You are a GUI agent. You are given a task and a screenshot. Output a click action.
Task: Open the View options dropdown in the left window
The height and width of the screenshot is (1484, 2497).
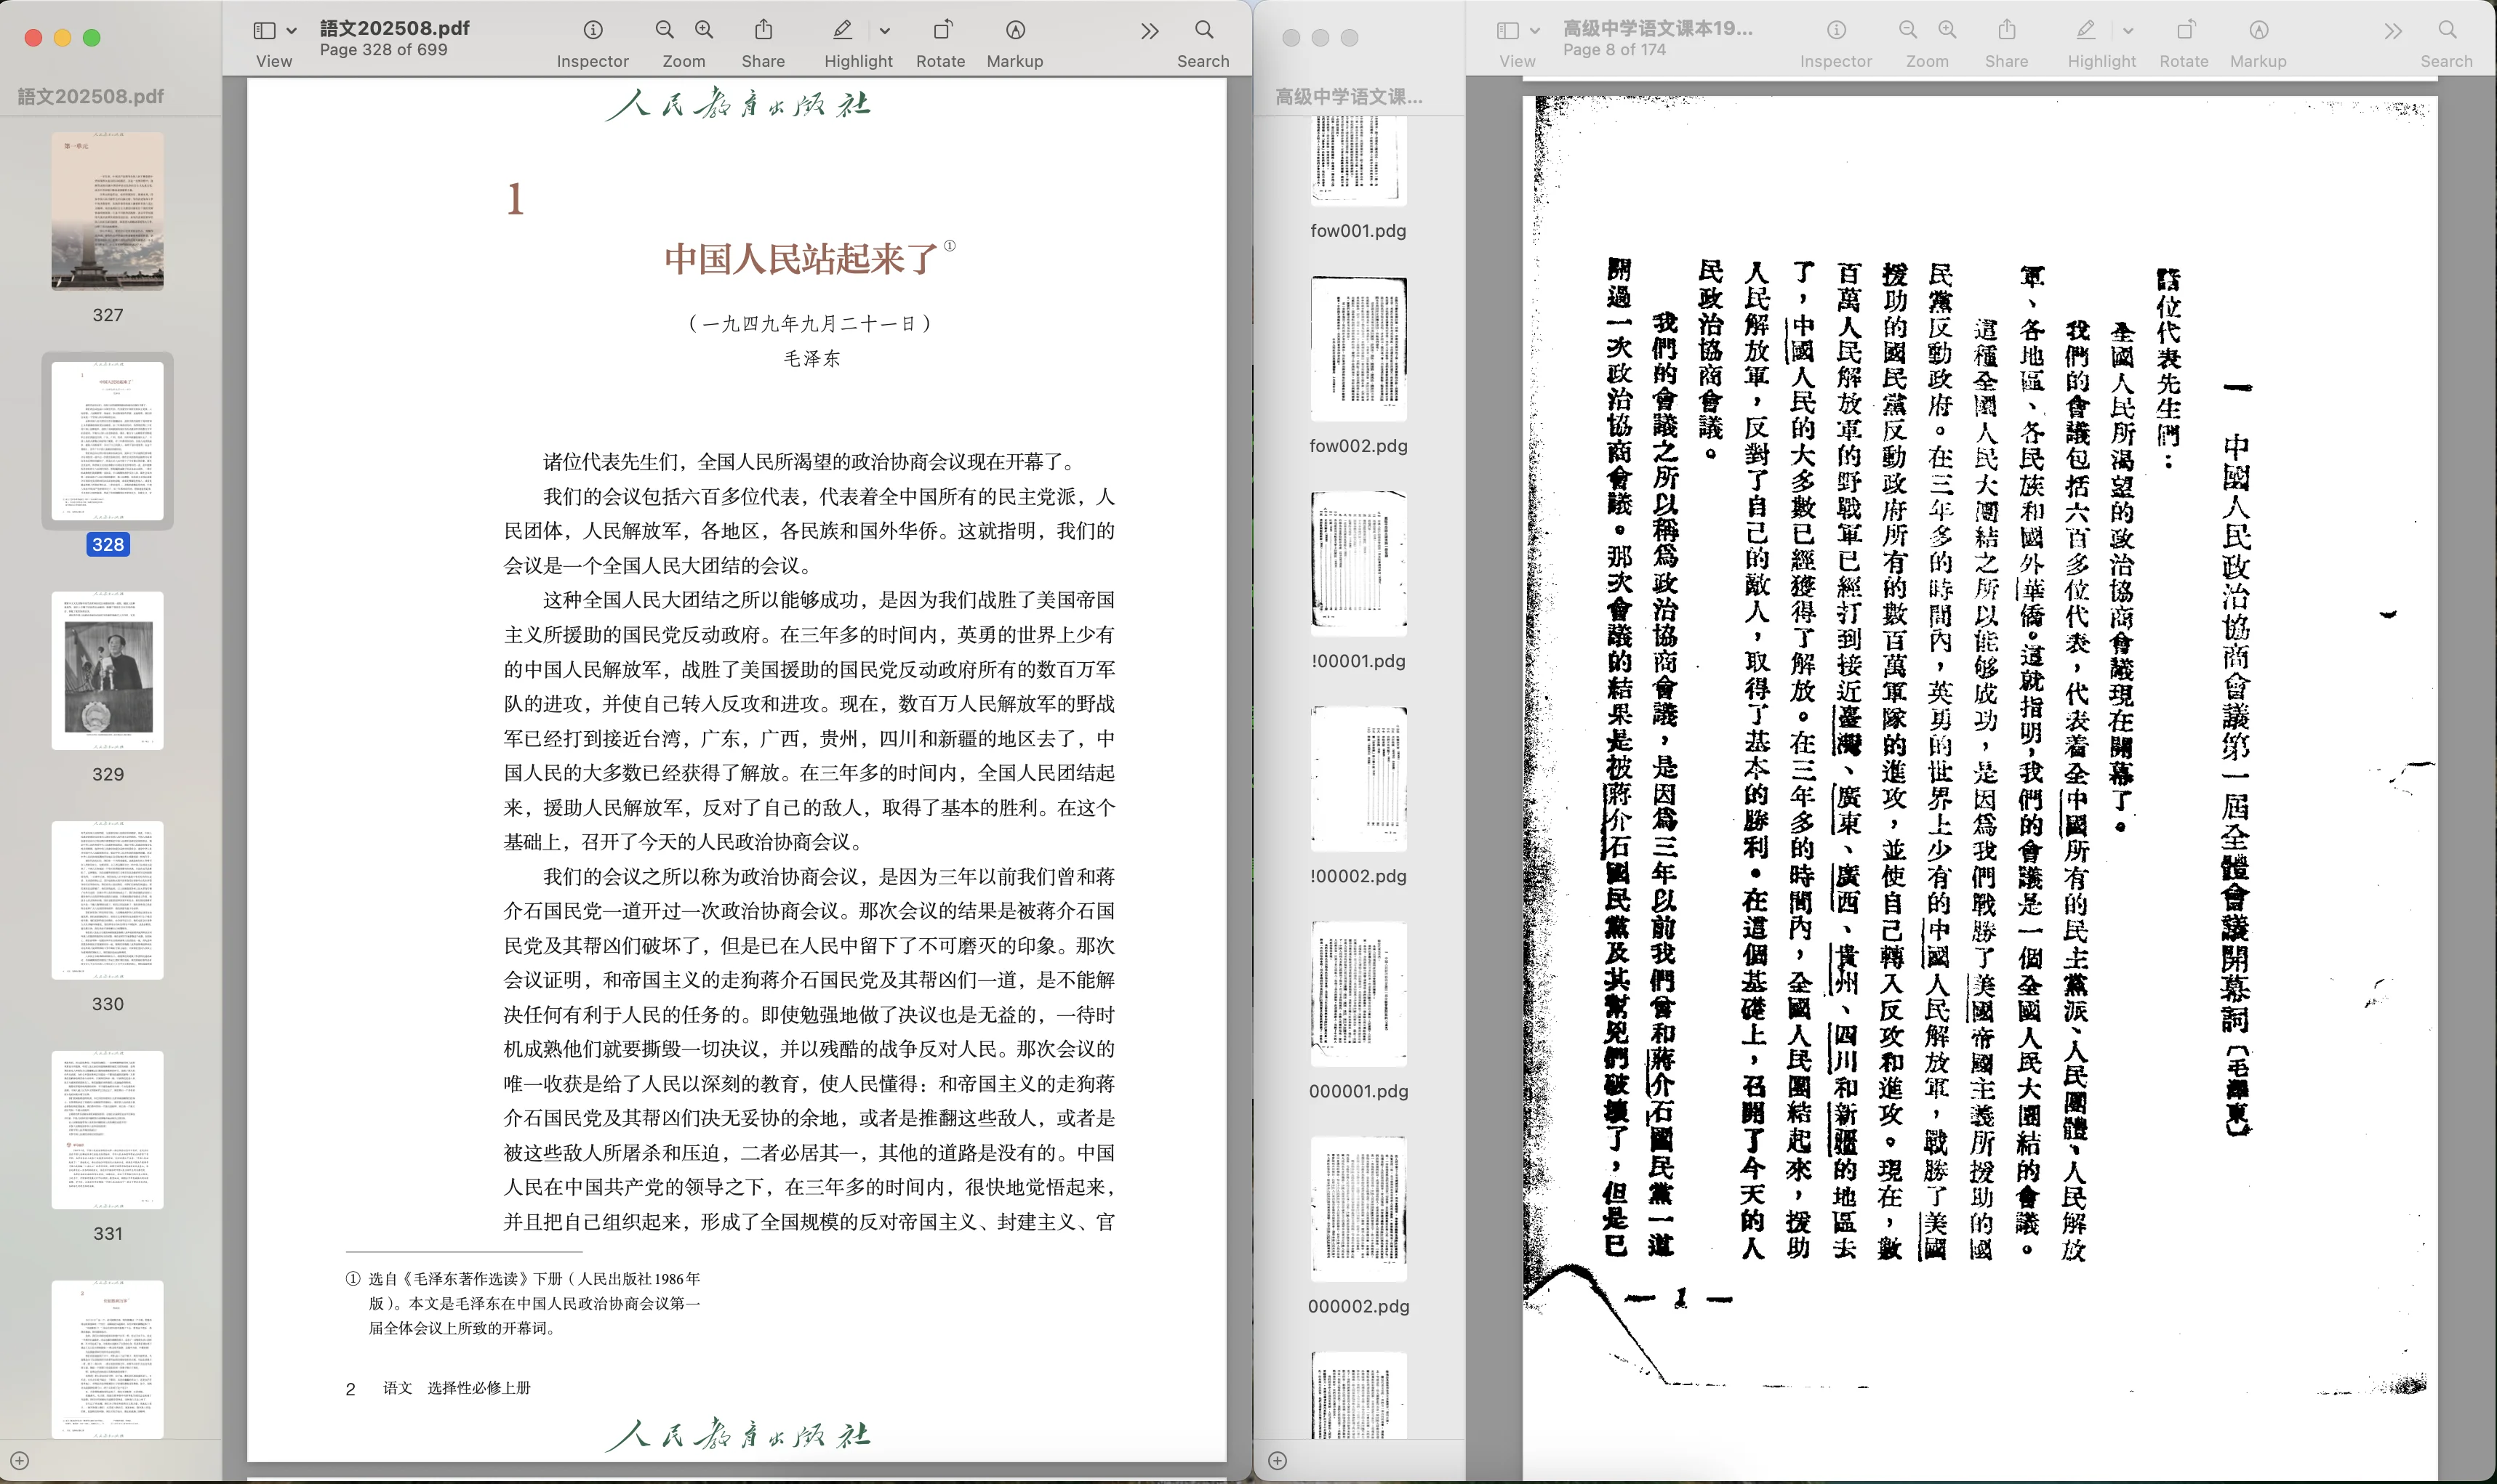(x=290, y=28)
